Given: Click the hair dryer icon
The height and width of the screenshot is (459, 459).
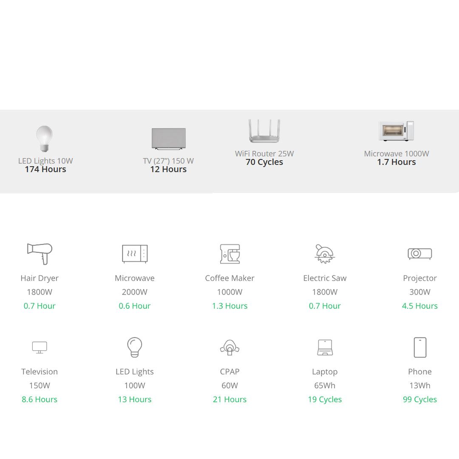Looking at the screenshot, I should pos(40,254).
